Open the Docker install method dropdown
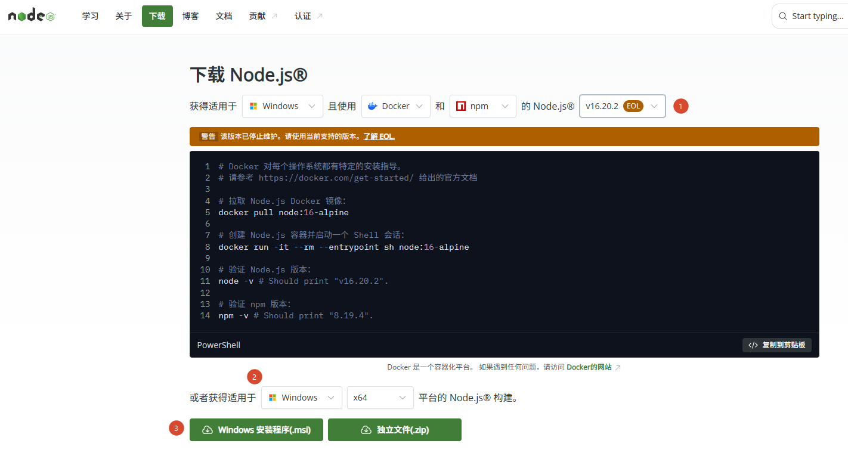The height and width of the screenshot is (459, 848). coord(396,106)
